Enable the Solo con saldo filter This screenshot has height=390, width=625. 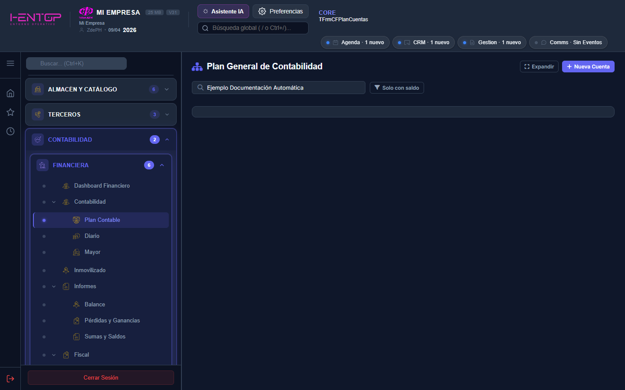(x=396, y=88)
